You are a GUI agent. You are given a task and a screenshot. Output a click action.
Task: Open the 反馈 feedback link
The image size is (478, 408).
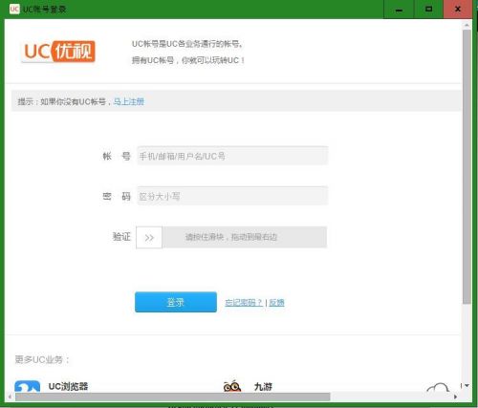(276, 302)
